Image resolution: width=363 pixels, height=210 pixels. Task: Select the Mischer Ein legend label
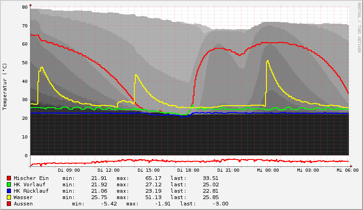(31, 178)
